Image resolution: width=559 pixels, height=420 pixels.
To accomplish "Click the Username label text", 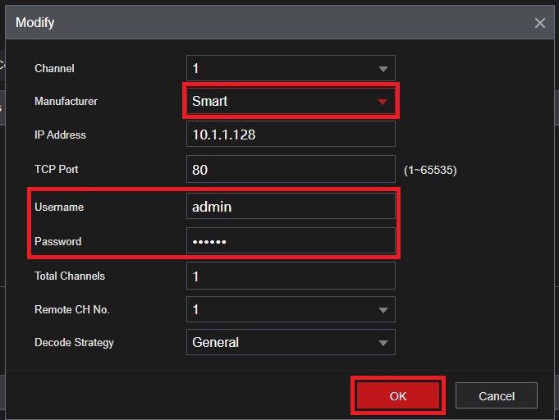I will [59, 208].
